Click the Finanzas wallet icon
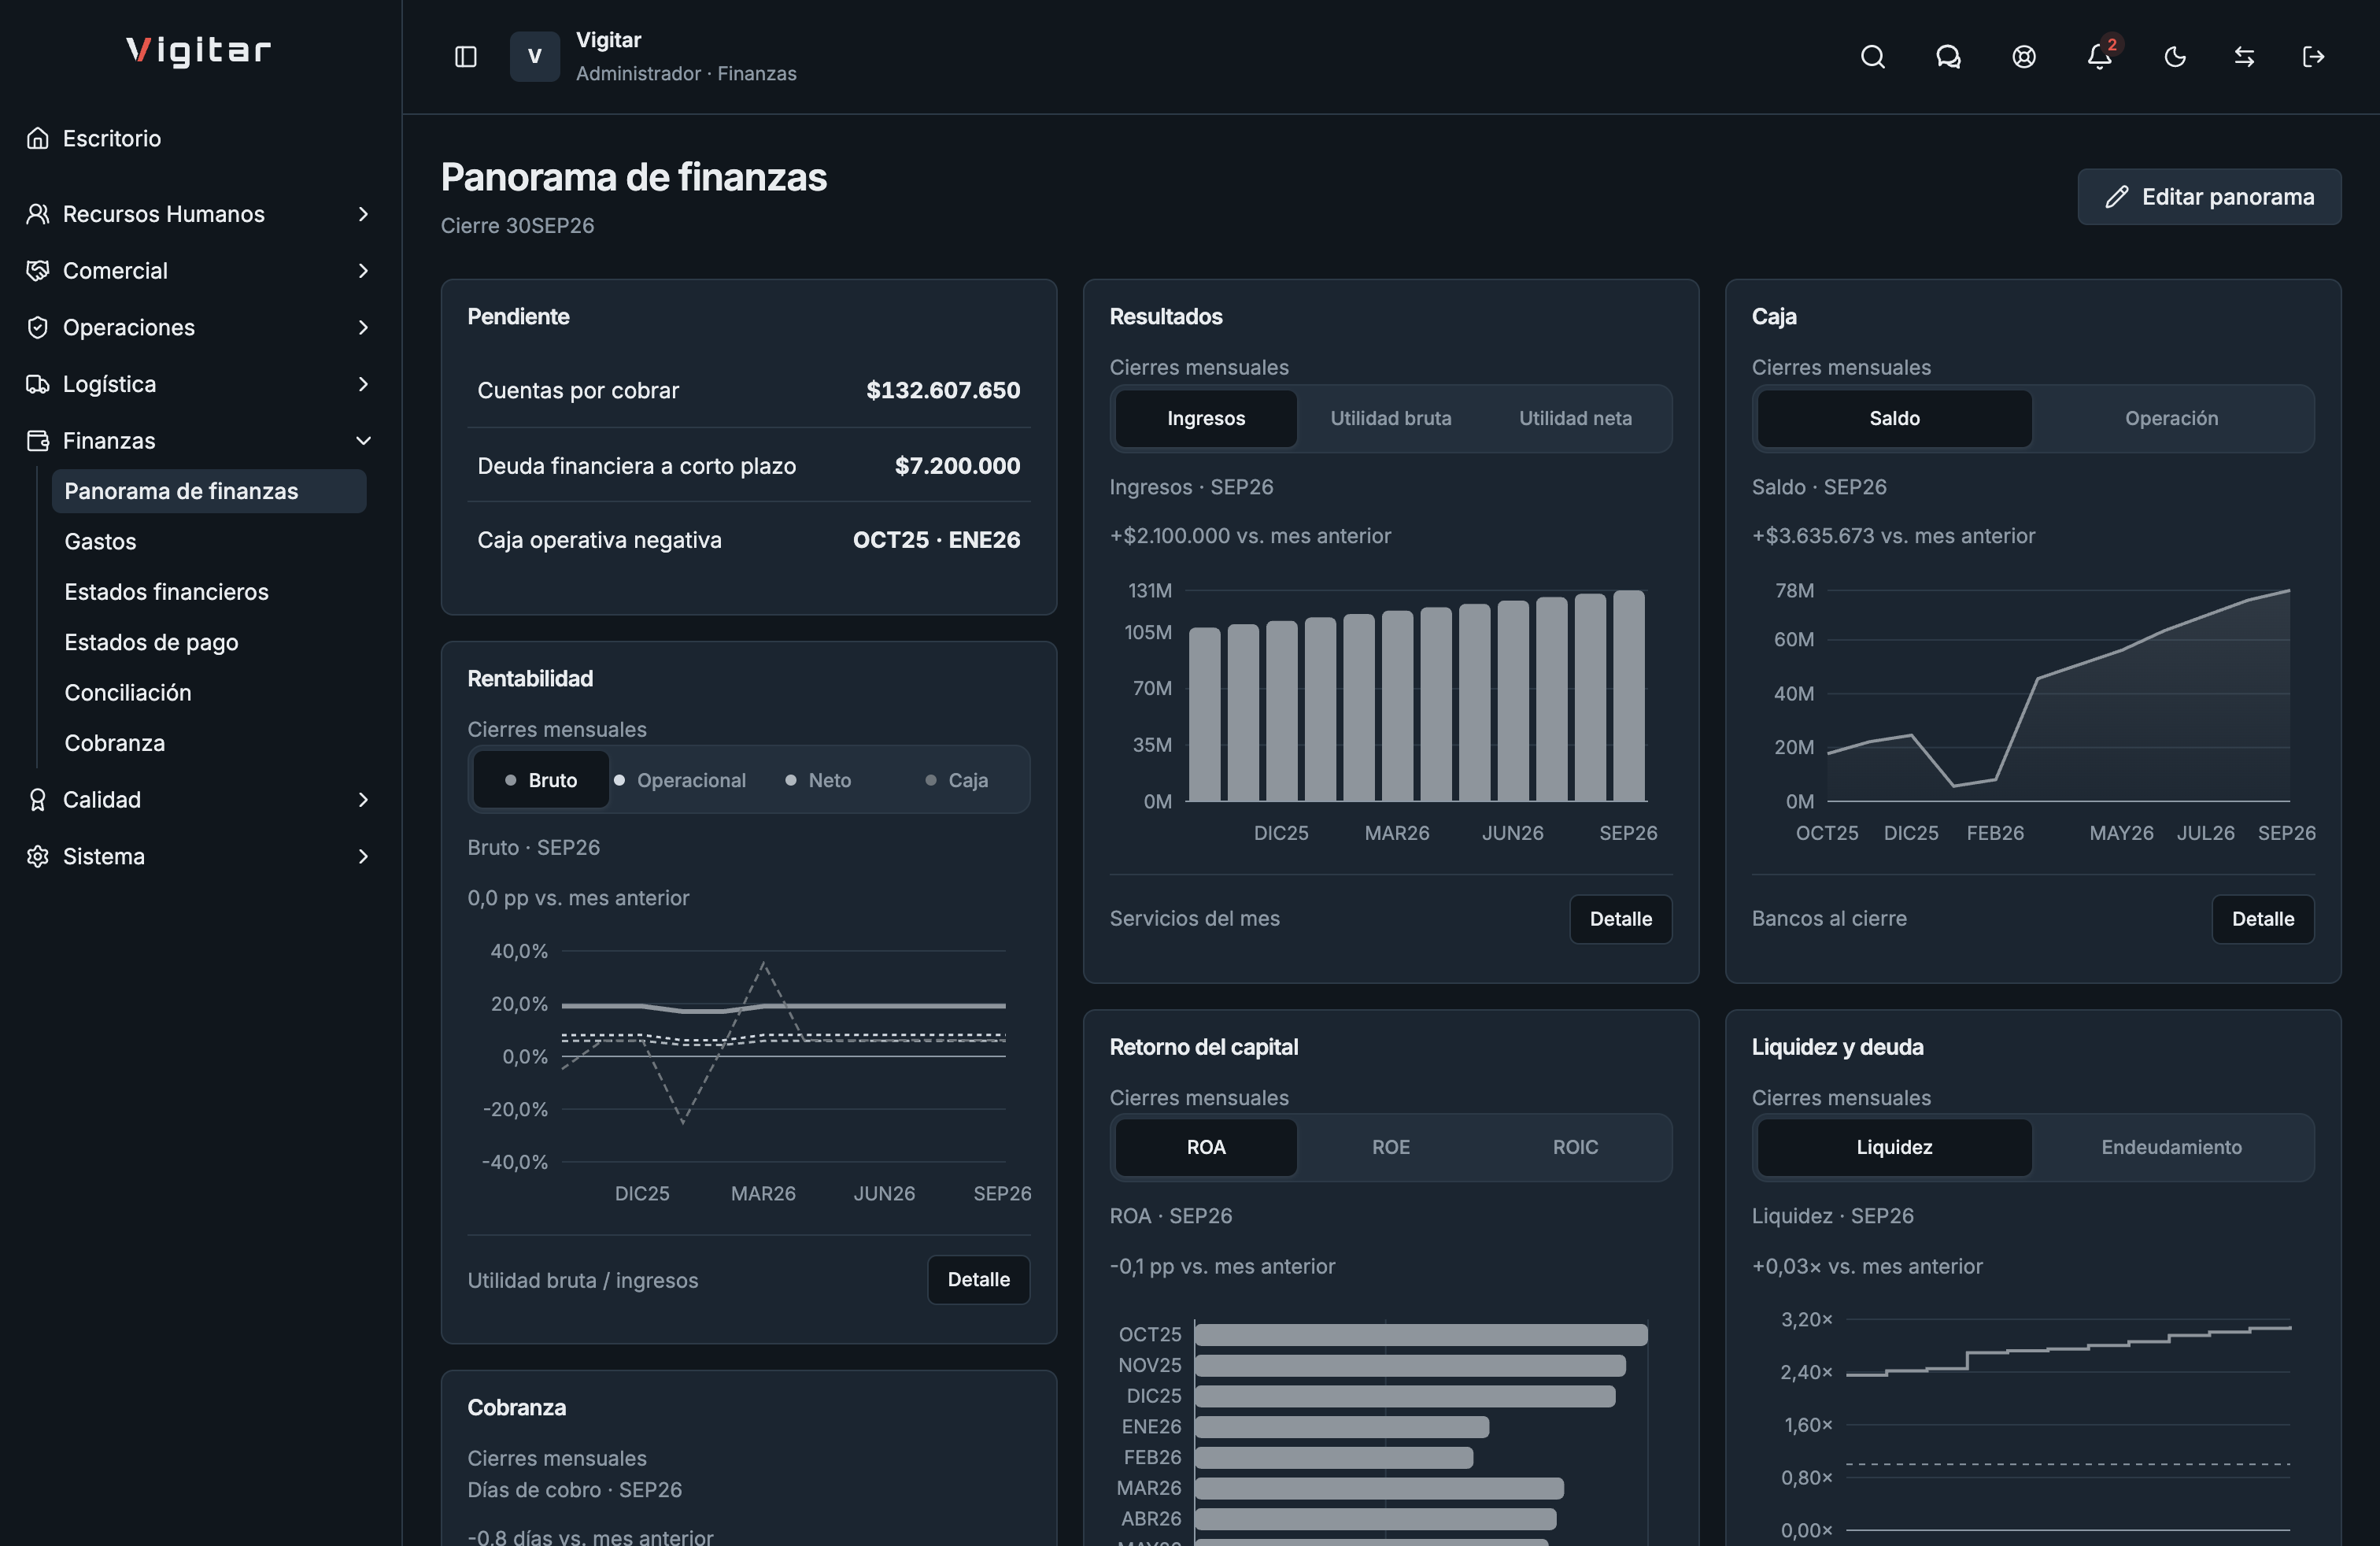 click(38, 441)
